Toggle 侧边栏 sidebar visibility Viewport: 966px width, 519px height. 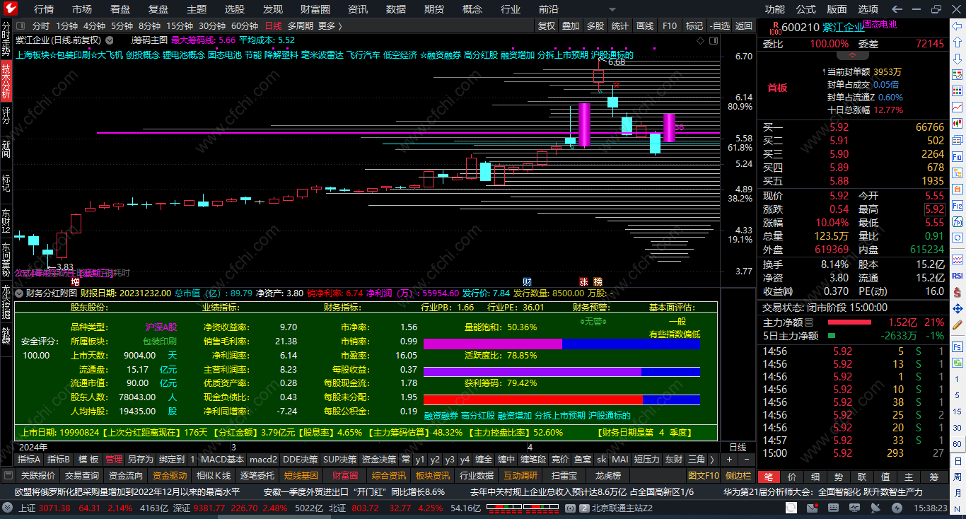click(738, 476)
